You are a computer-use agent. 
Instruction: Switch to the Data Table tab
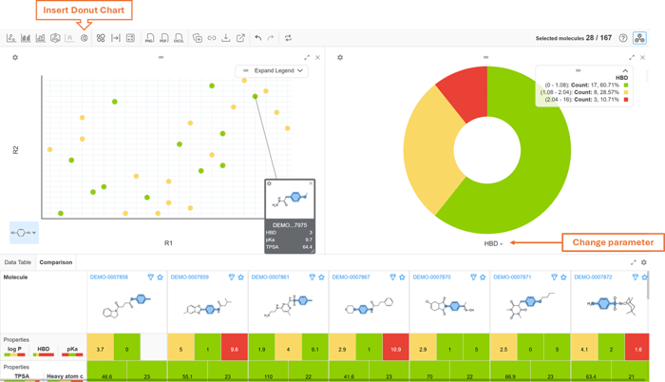click(18, 262)
